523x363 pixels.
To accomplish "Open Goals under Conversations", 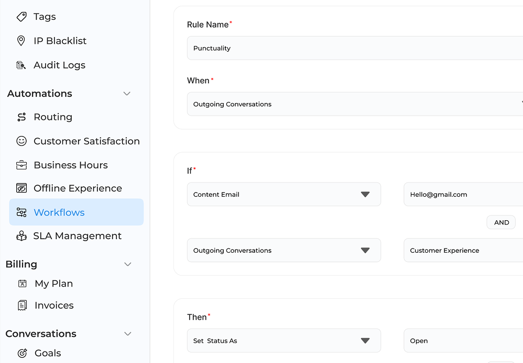I will tap(48, 353).
